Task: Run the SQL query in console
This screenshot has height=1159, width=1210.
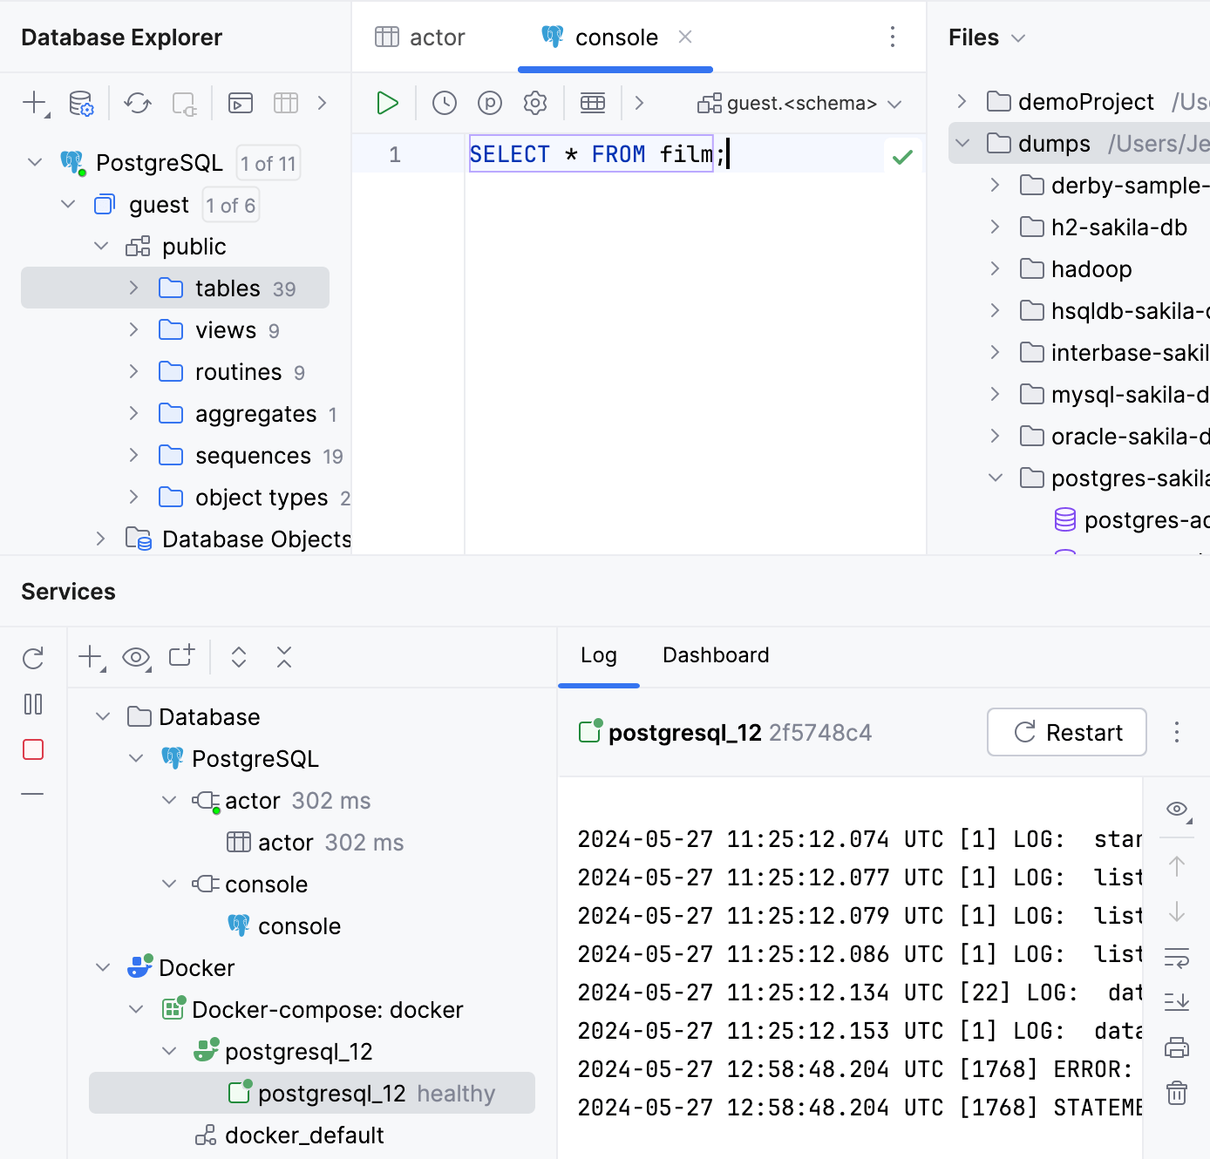Action: (x=386, y=102)
